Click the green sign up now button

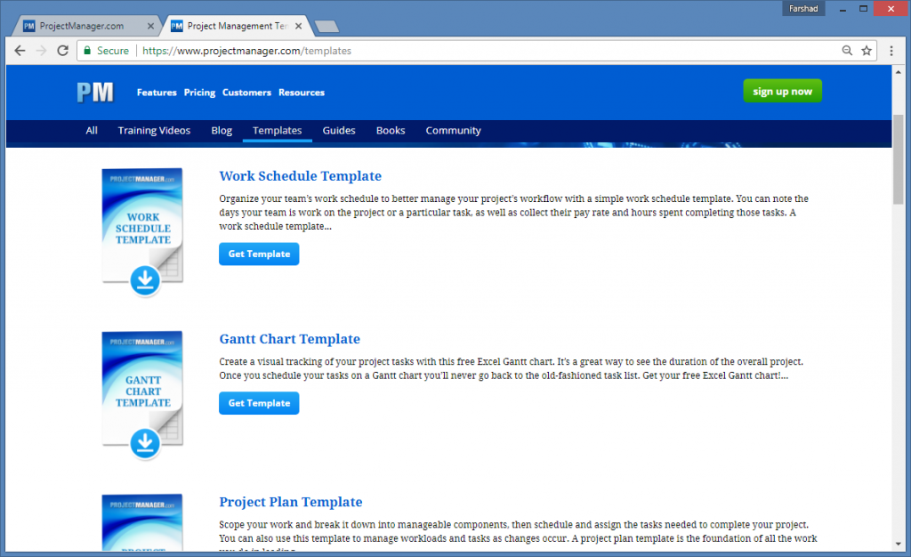pos(782,91)
